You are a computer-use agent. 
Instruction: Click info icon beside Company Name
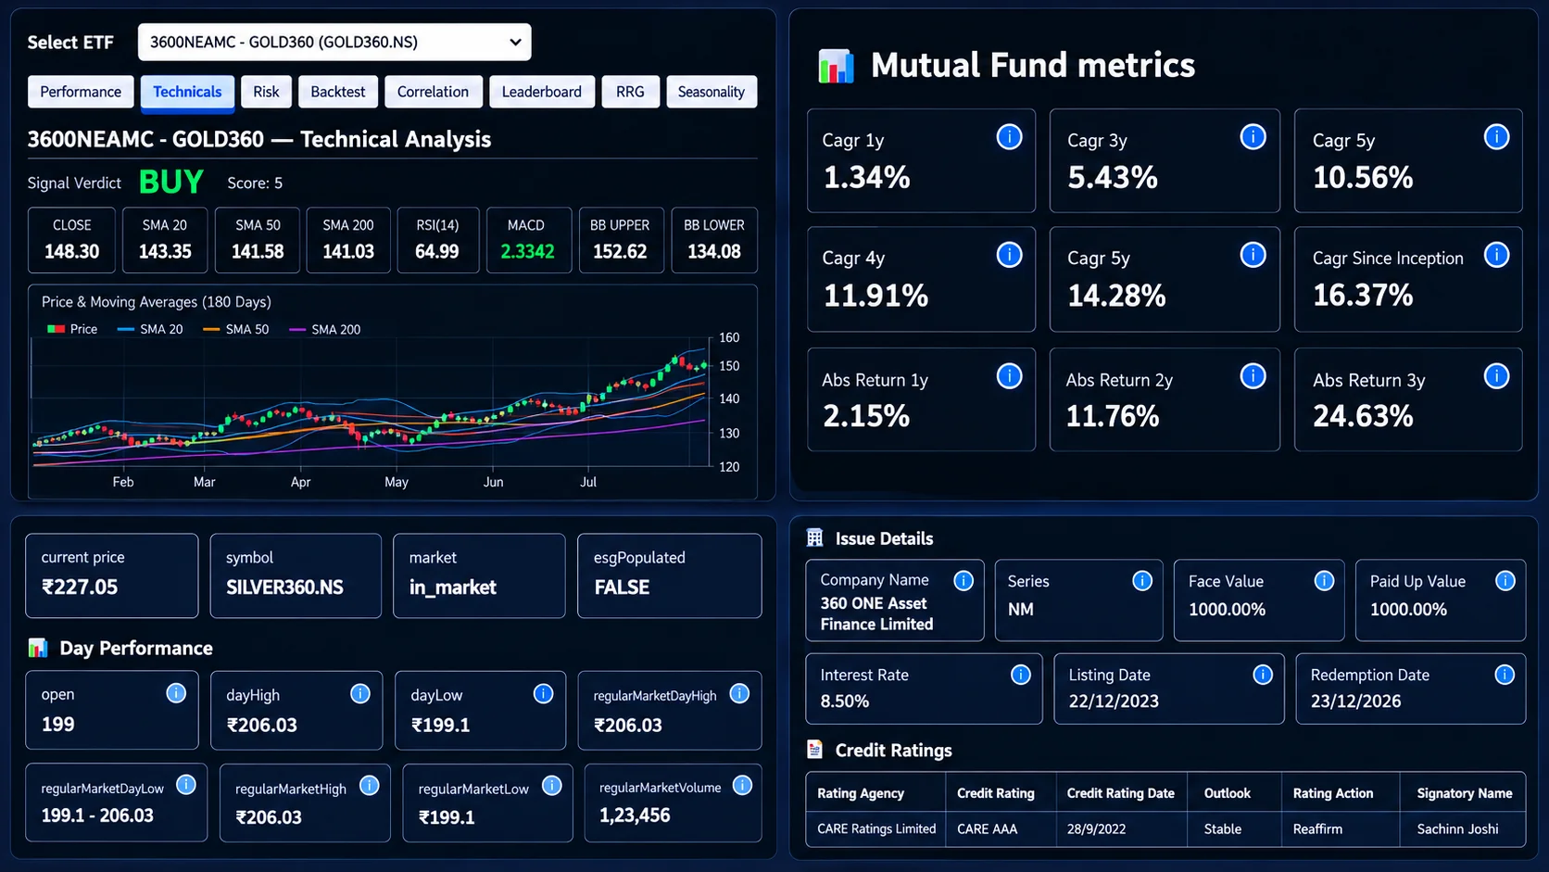pyautogui.click(x=963, y=580)
